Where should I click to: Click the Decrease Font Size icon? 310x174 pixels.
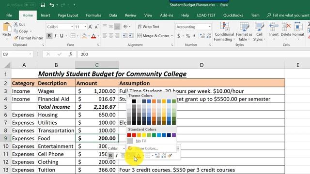[96, 27]
